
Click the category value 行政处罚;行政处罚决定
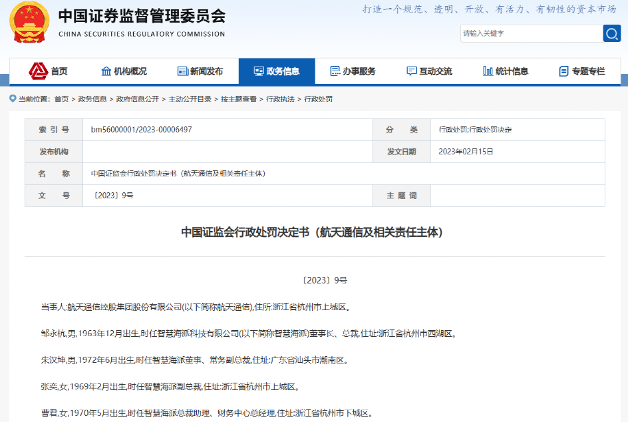point(475,130)
